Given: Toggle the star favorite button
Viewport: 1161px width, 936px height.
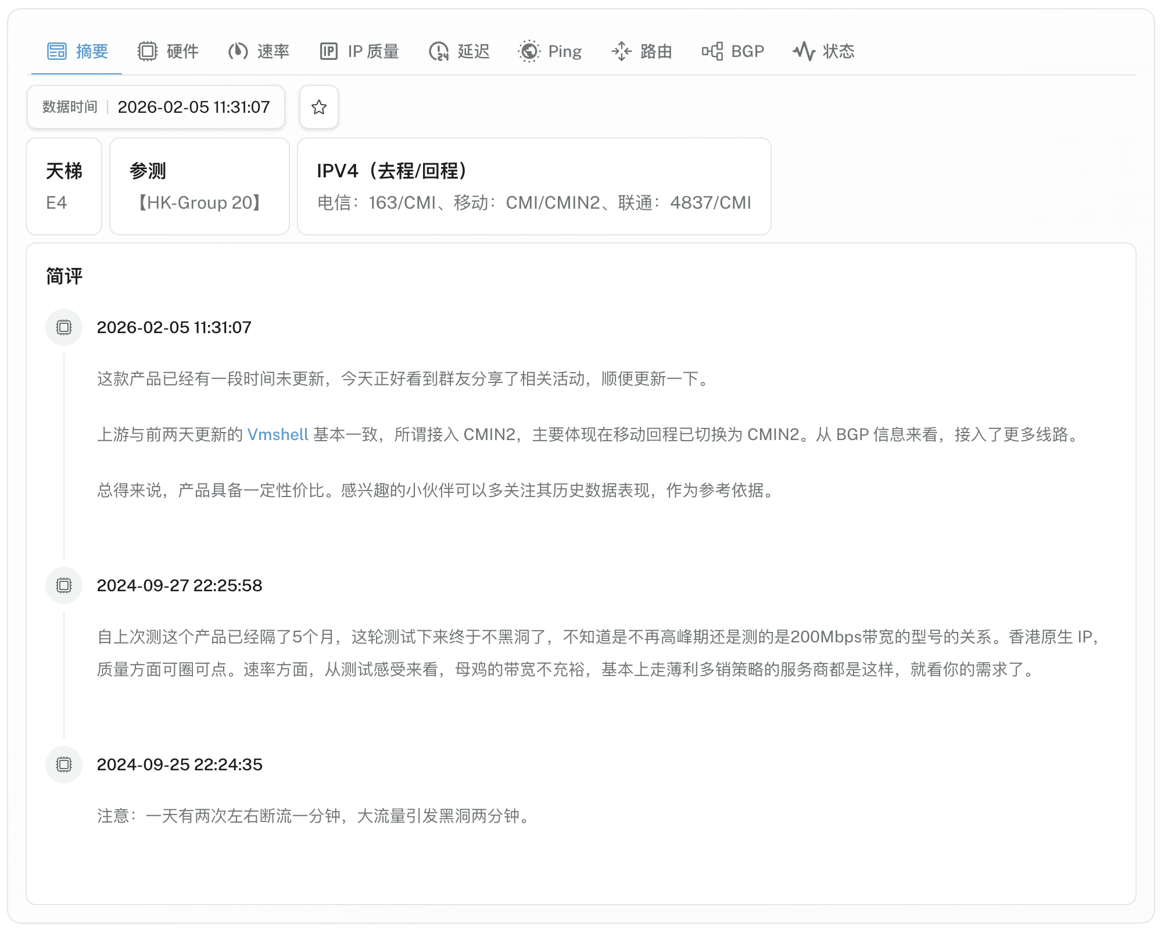Looking at the screenshot, I should click(318, 107).
